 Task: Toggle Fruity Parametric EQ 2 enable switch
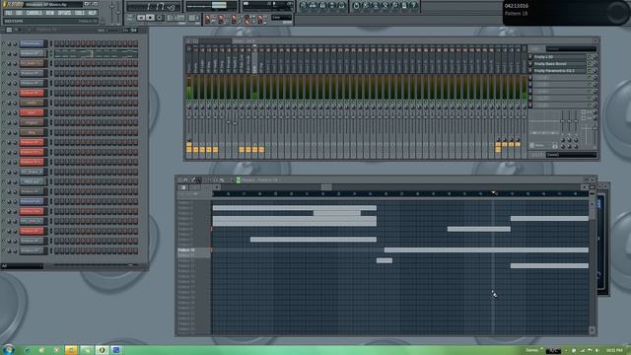click(x=590, y=71)
